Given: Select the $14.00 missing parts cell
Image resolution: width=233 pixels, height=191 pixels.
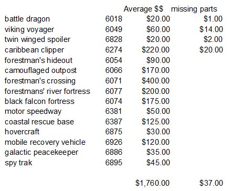Looking at the screenshot, I should pyautogui.click(x=211, y=29).
